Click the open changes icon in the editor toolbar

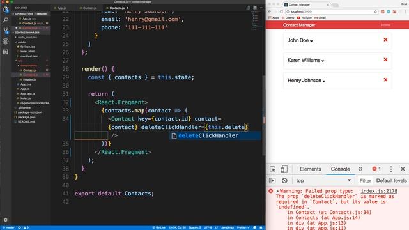248,8
